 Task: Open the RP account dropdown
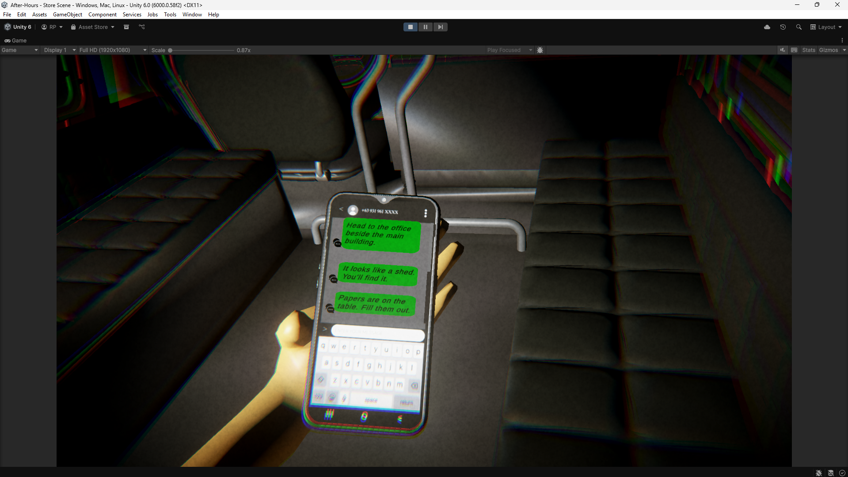pyautogui.click(x=52, y=27)
